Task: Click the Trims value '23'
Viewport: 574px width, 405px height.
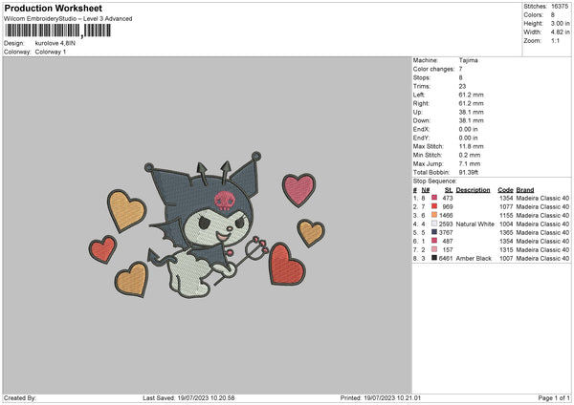Action: (x=462, y=86)
